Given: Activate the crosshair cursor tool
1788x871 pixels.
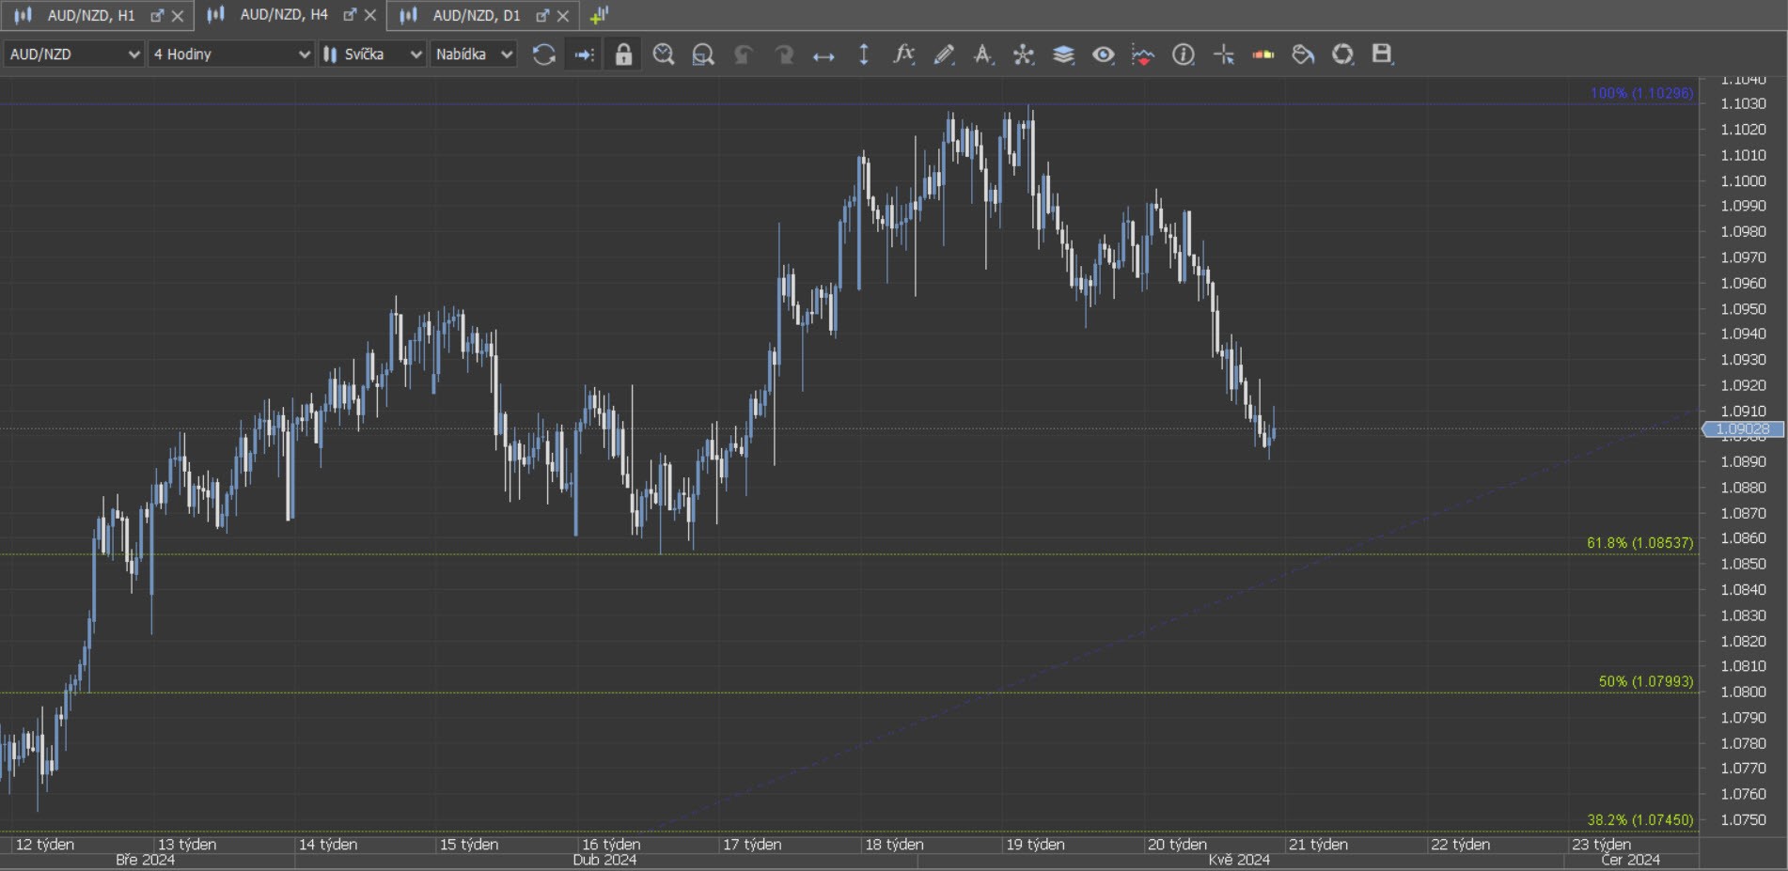Looking at the screenshot, I should [x=1223, y=54].
